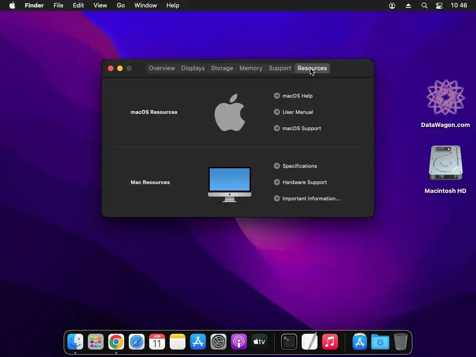Open the Window menu
Image resolution: width=476 pixels, height=357 pixels.
point(145,6)
